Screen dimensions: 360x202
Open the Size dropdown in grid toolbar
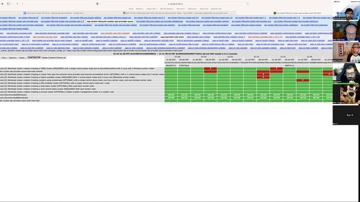pyautogui.click(x=4, y=58)
